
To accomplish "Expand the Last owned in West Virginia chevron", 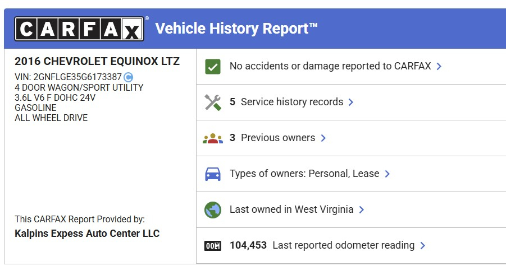I will (362, 210).
